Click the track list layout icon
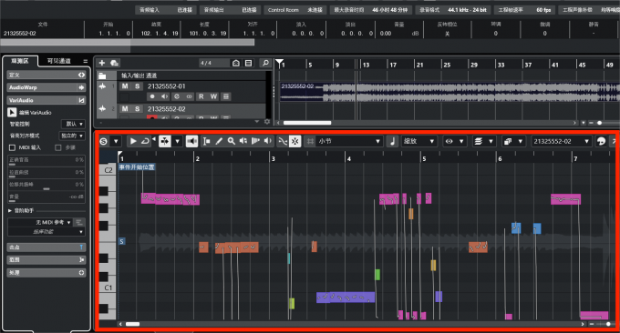 249,63
